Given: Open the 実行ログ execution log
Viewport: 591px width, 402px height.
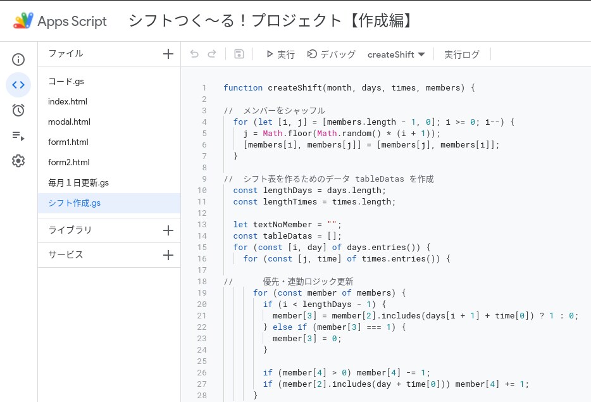Looking at the screenshot, I should point(462,54).
